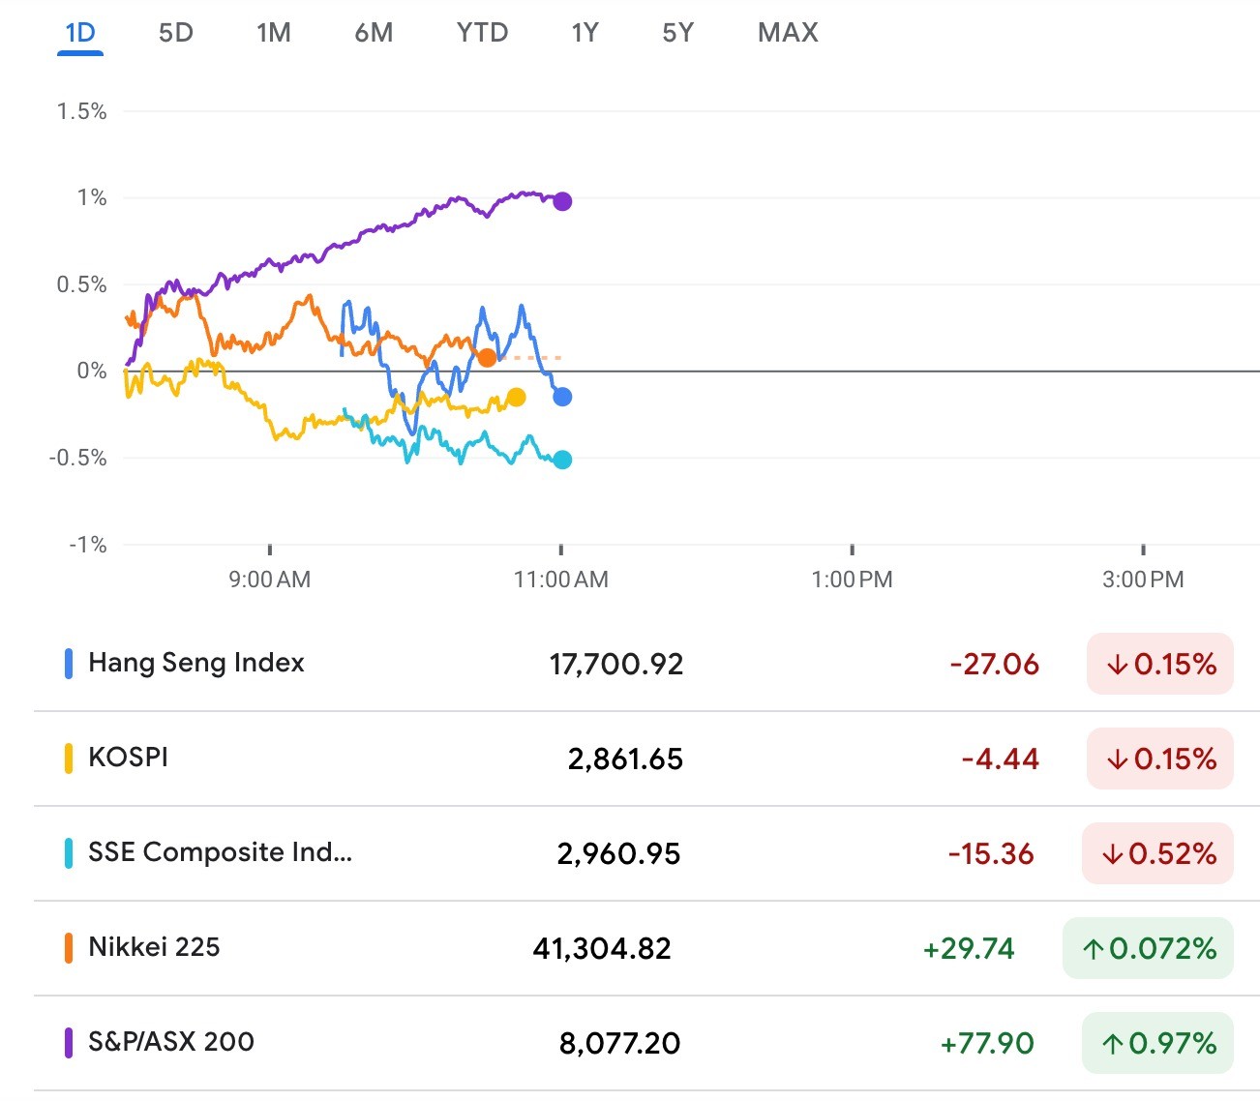Click the yellow KOSPI color marker

point(69,759)
